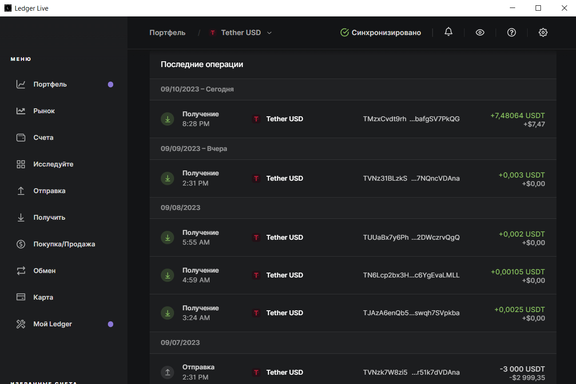Click the Обмен swap arrows icon
This screenshot has width=576, height=384.
pos(21,271)
